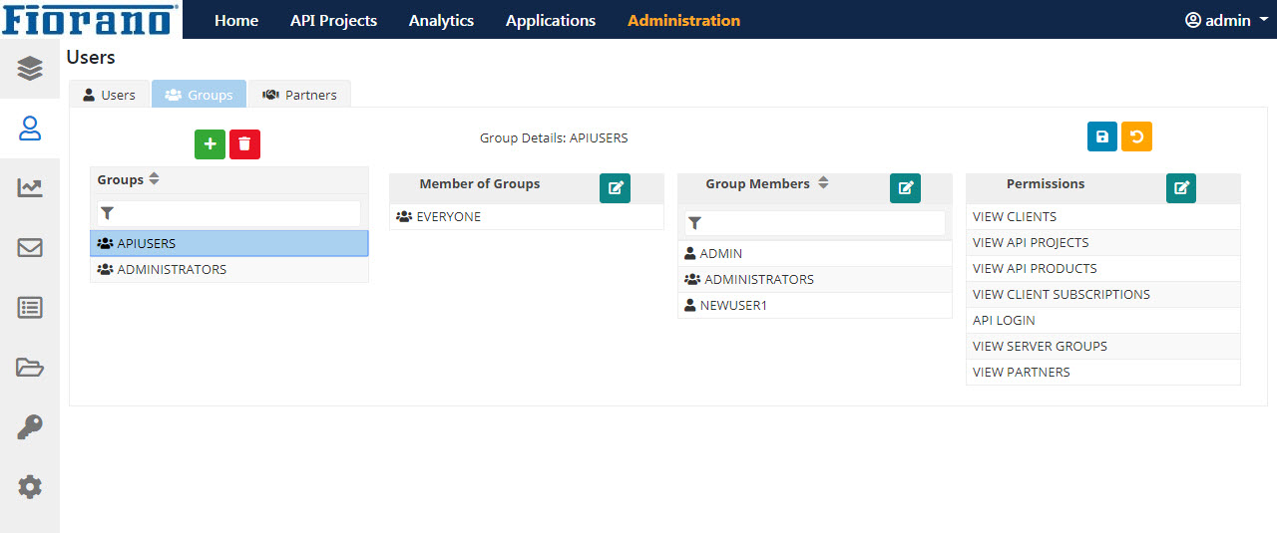Open the Analytics menu
Image resolution: width=1277 pixels, height=533 pixels.
coord(441,20)
